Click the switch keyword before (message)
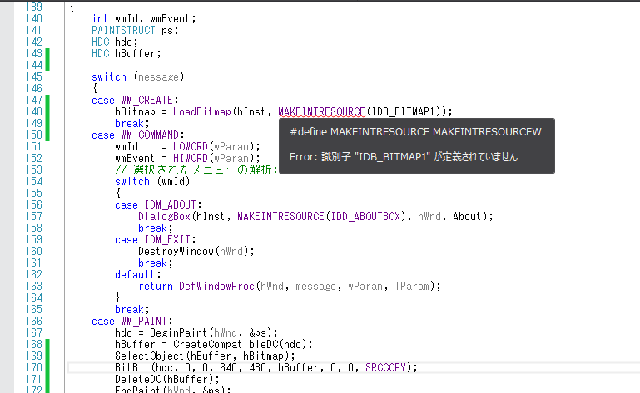The width and height of the screenshot is (640, 393). point(109,76)
